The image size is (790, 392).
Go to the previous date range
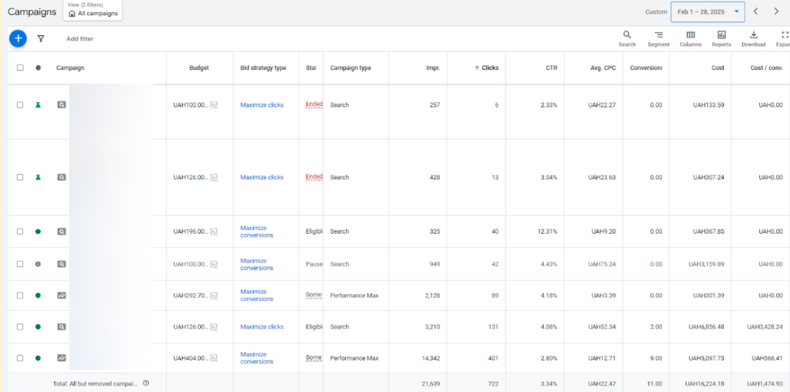pyautogui.click(x=755, y=11)
